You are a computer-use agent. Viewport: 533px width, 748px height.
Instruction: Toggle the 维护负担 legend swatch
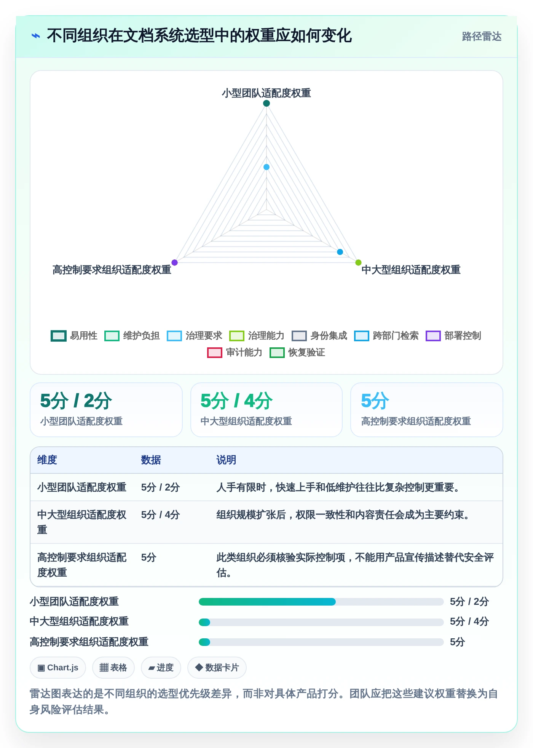pyautogui.click(x=112, y=336)
